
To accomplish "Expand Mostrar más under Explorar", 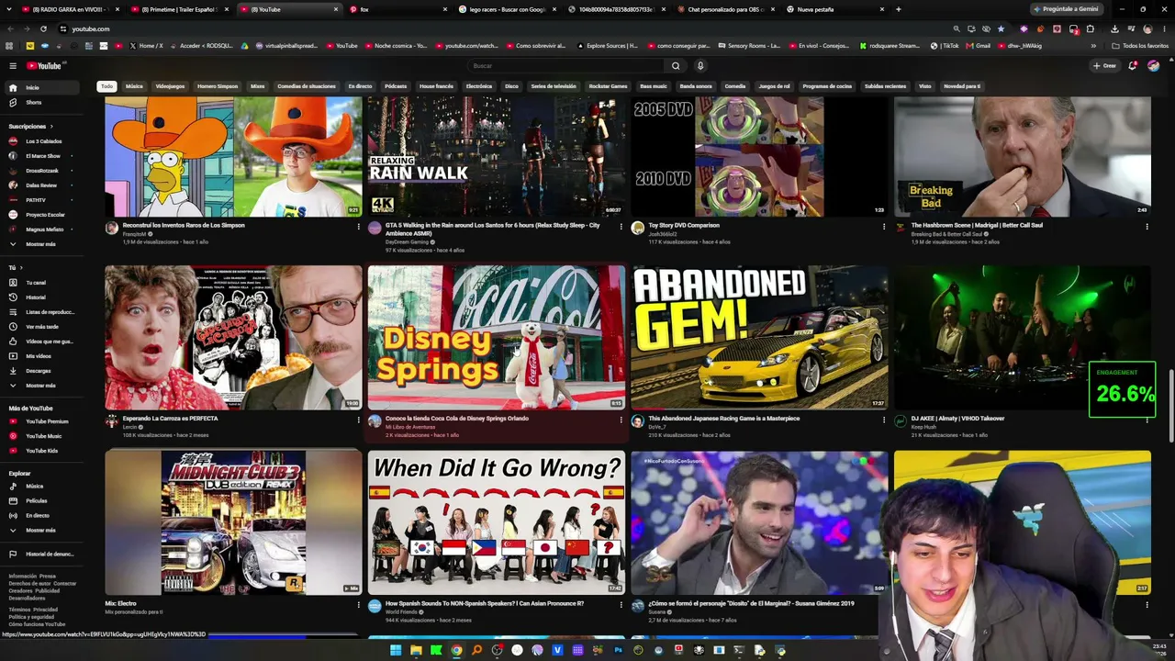I will [x=40, y=531].
